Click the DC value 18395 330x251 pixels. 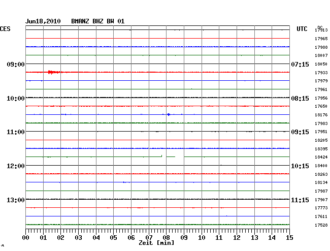point(321,149)
